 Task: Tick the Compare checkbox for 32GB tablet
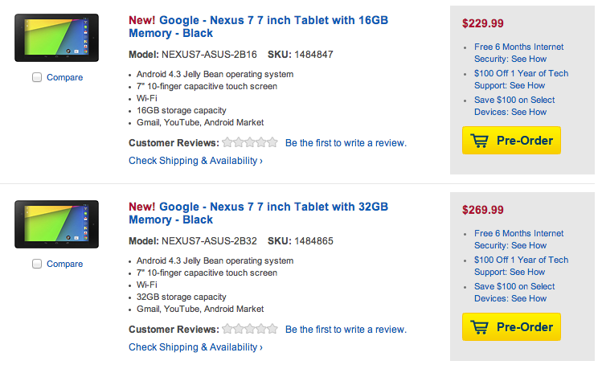click(x=37, y=264)
